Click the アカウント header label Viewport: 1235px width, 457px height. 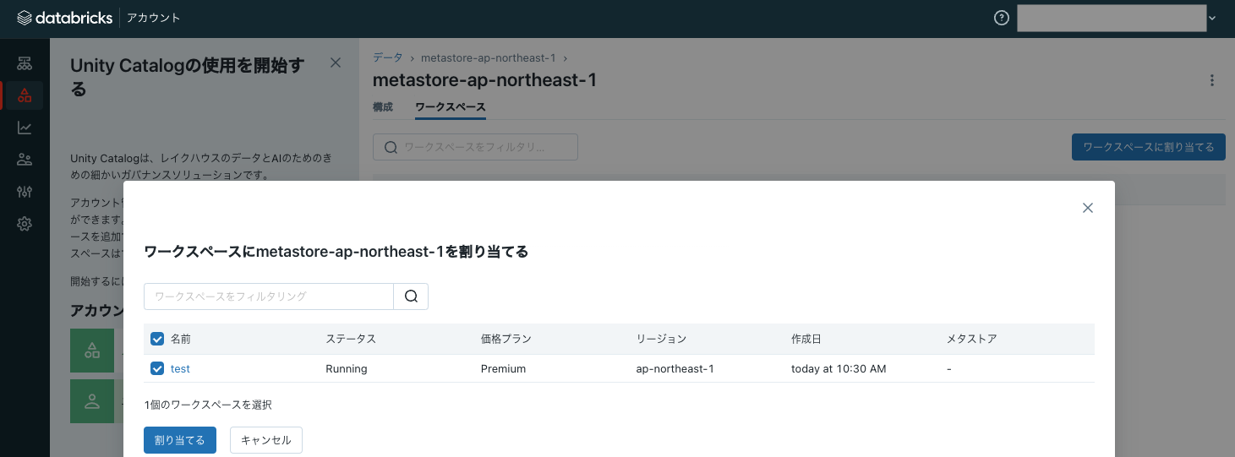click(x=154, y=18)
